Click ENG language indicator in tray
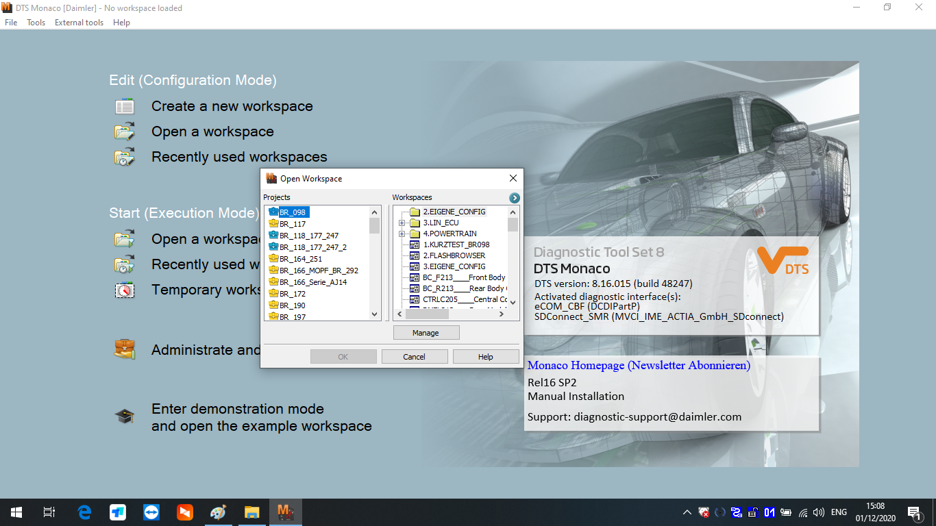Image resolution: width=936 pixels, height=526 pixels. [x=839, y=512]
